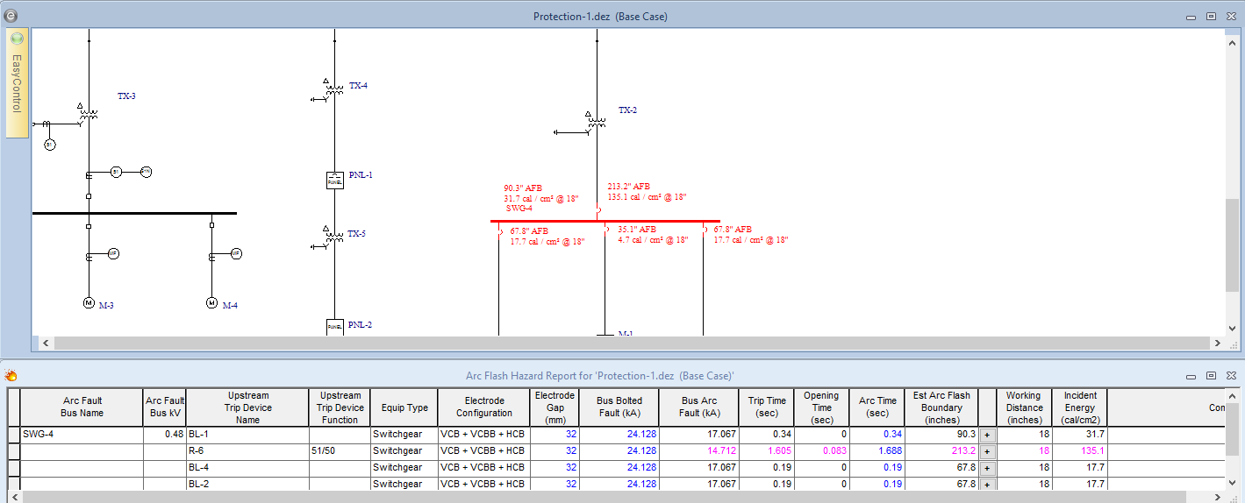Select SWG-4 row using its row header

13,435
